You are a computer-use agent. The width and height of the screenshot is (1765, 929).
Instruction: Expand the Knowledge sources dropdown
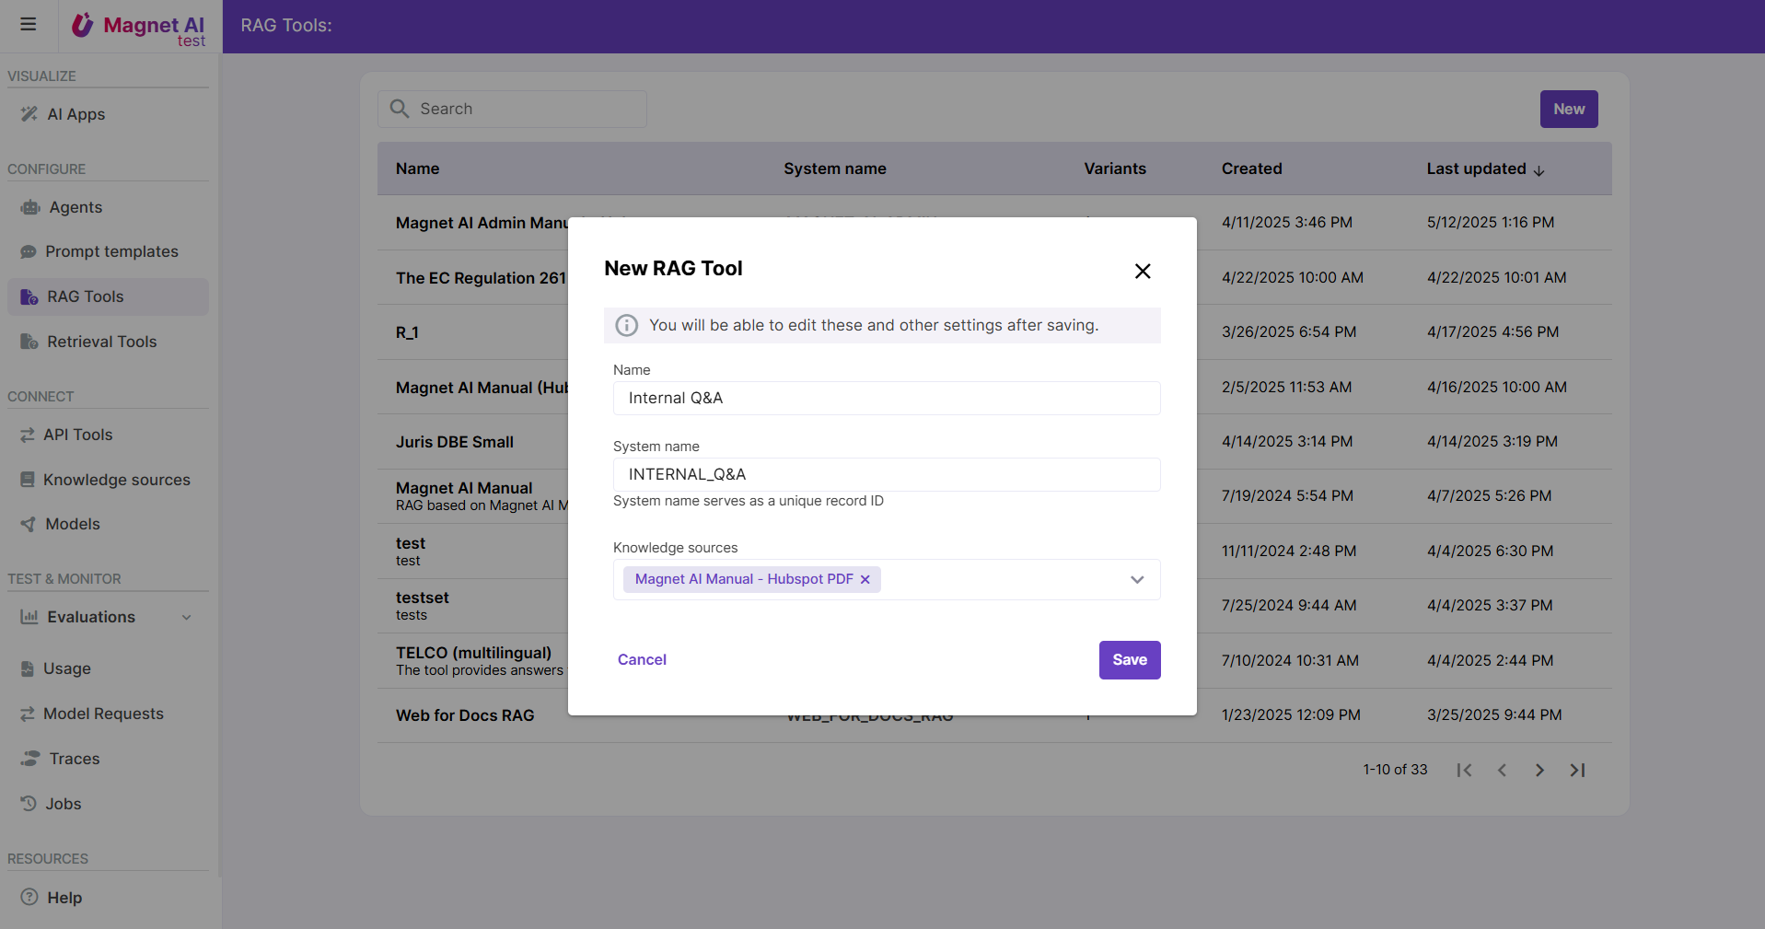click(1137, 580)
